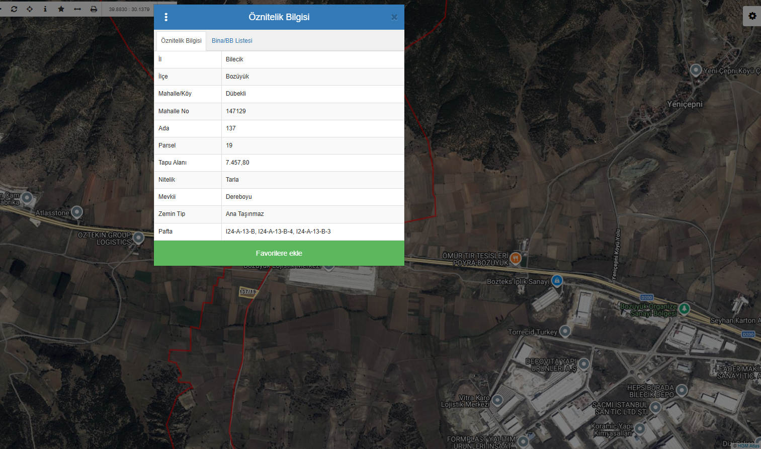Click the Bozteks İplik Sanayi marker
Viewport: 761px width, 449px height.
(557, 280)
